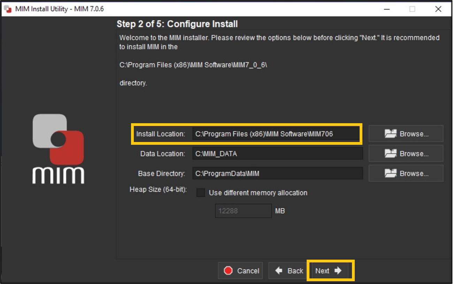The height and width of the screenshot is (284, 453).
Task: Click the red stop icon on Cancel
Action: (228, 271)
